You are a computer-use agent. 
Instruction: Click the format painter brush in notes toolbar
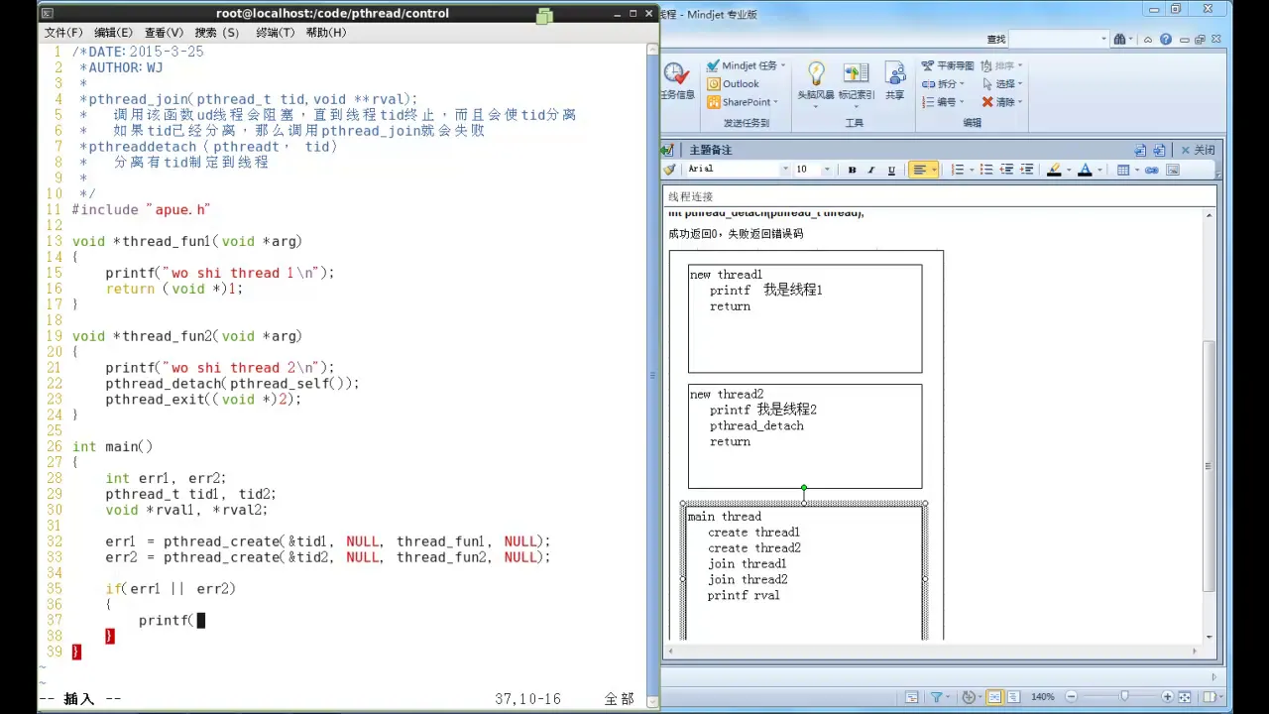click(x=670, y=170)
